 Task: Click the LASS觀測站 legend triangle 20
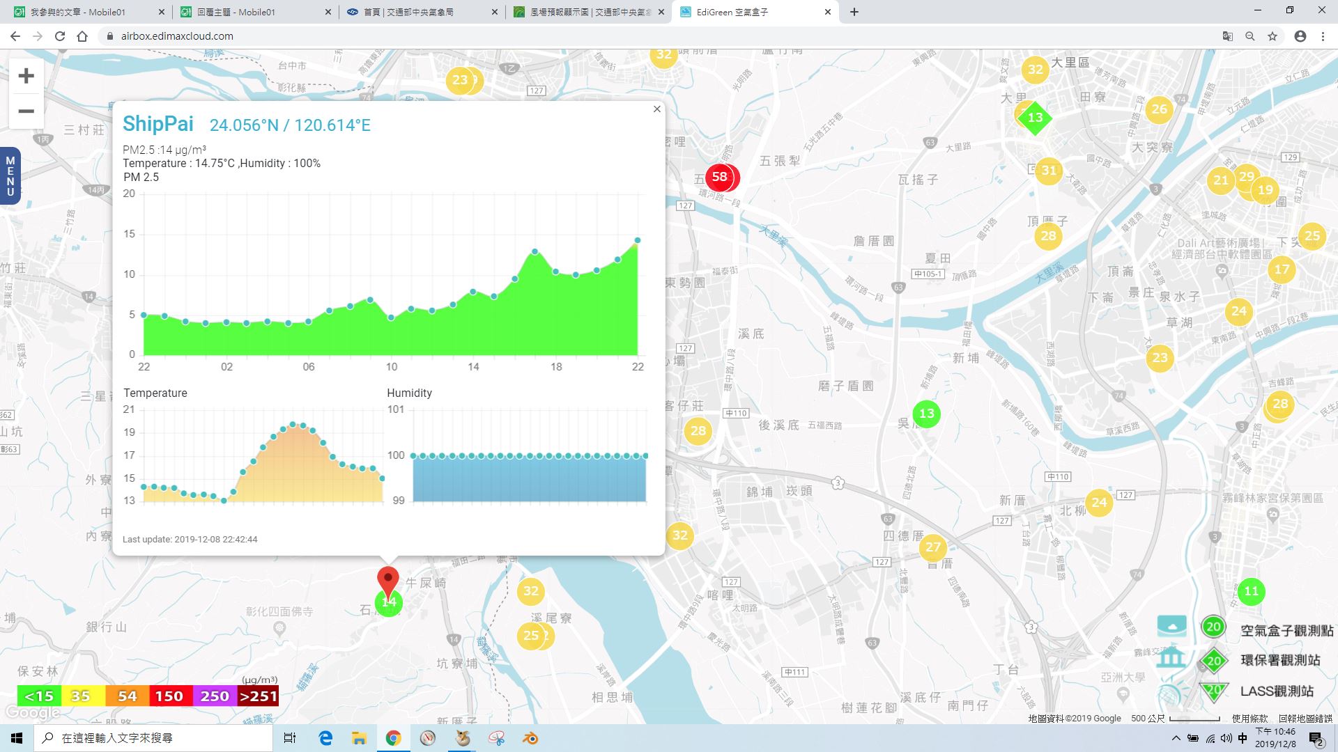tap(1214, 691)
